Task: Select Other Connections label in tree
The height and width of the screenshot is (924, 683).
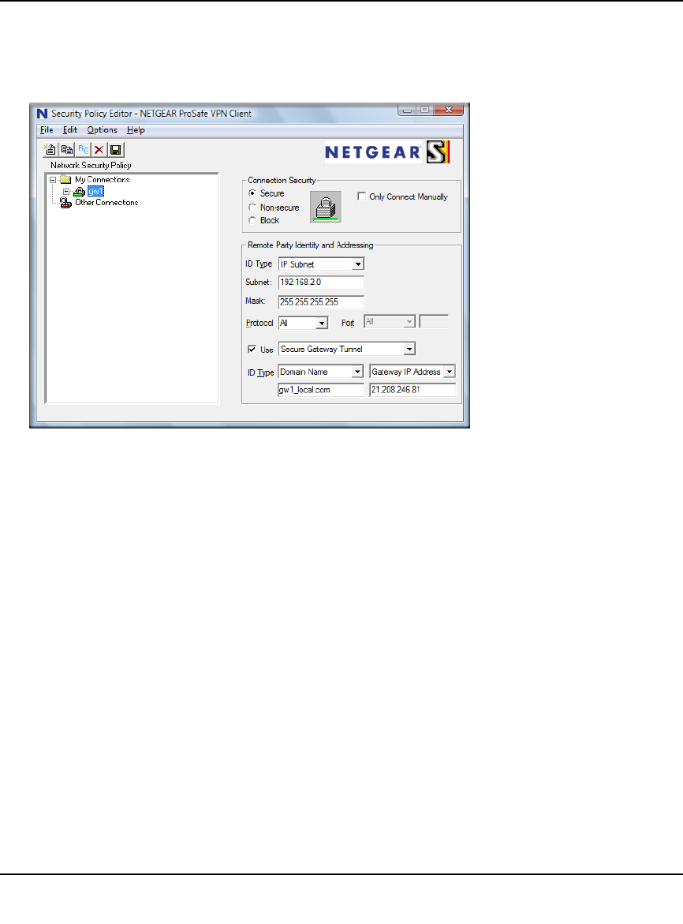Action: [x=106, y=203]
